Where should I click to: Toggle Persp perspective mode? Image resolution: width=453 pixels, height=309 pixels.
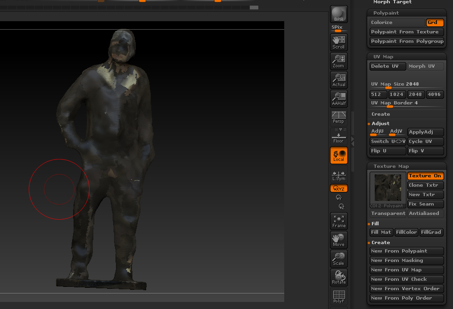tap(338, 118)
